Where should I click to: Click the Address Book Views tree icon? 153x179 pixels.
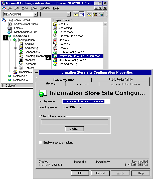coord(10,24)
